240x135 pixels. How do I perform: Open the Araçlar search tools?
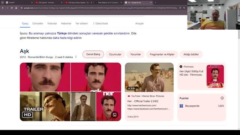point(139,23)
